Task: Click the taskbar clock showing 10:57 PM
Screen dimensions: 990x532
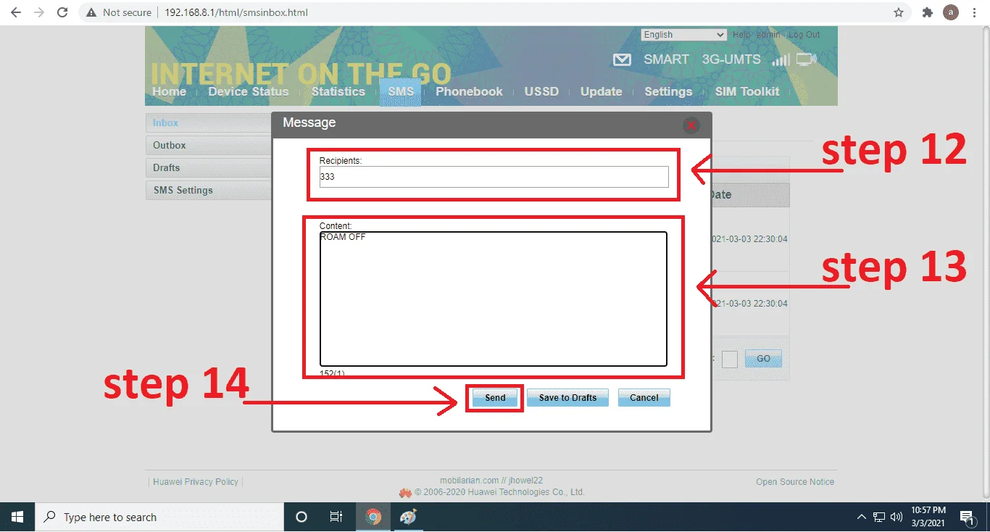Action: (x=928, y=517)
